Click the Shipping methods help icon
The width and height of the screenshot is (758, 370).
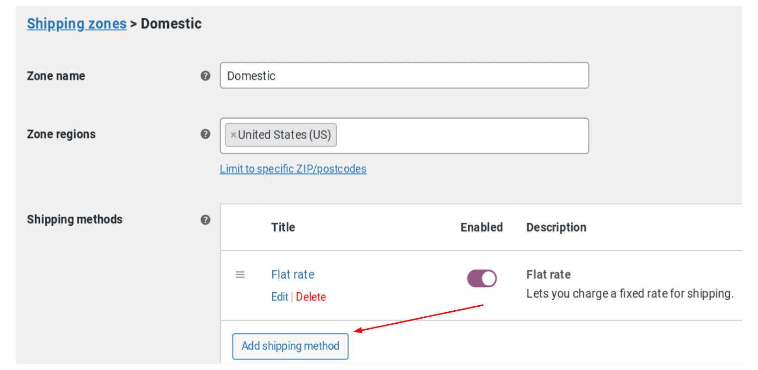tap(206, 220)
